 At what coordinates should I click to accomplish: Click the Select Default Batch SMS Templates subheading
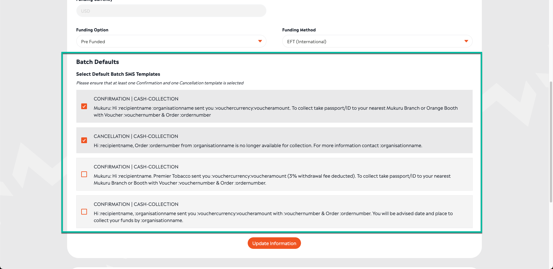[118, 74]
